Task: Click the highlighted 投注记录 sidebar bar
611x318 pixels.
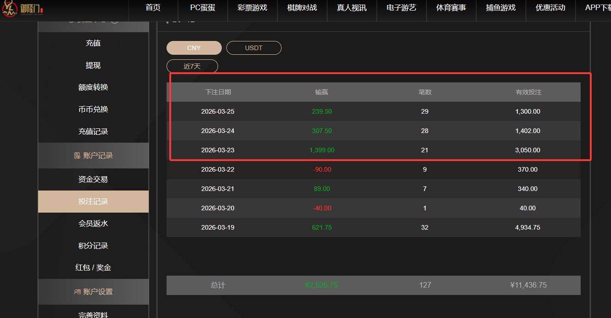Action: coord(93,202)
